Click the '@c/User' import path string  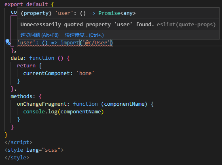[x=96, y=42]
